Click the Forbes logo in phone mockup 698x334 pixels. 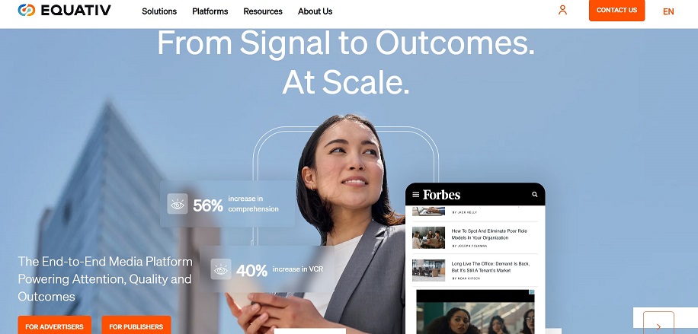(x=441, y=194)
